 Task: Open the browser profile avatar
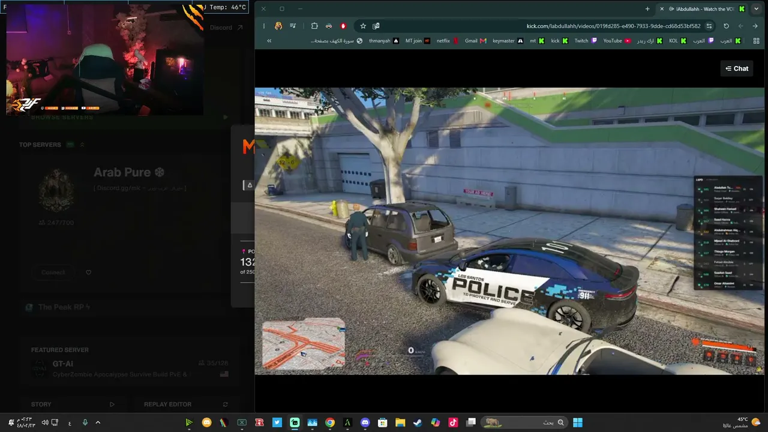click(x=278, y=26)
